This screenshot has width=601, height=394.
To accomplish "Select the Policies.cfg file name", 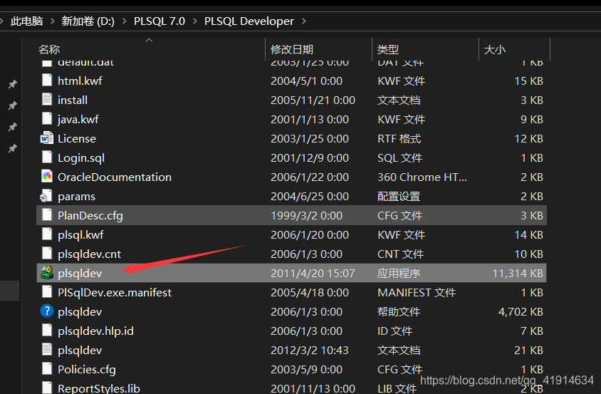I will tap(87, 369).
